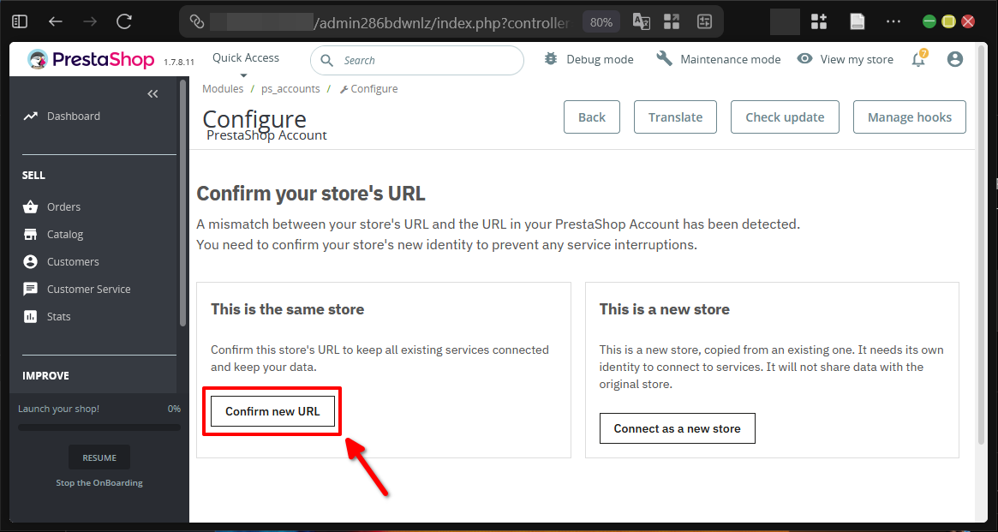Connect as a new store
Image resolution: width=998 pixels, height=532 pixels.
pos(677,427)
